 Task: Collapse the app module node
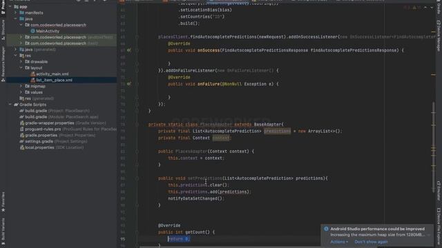coord(10,6)
